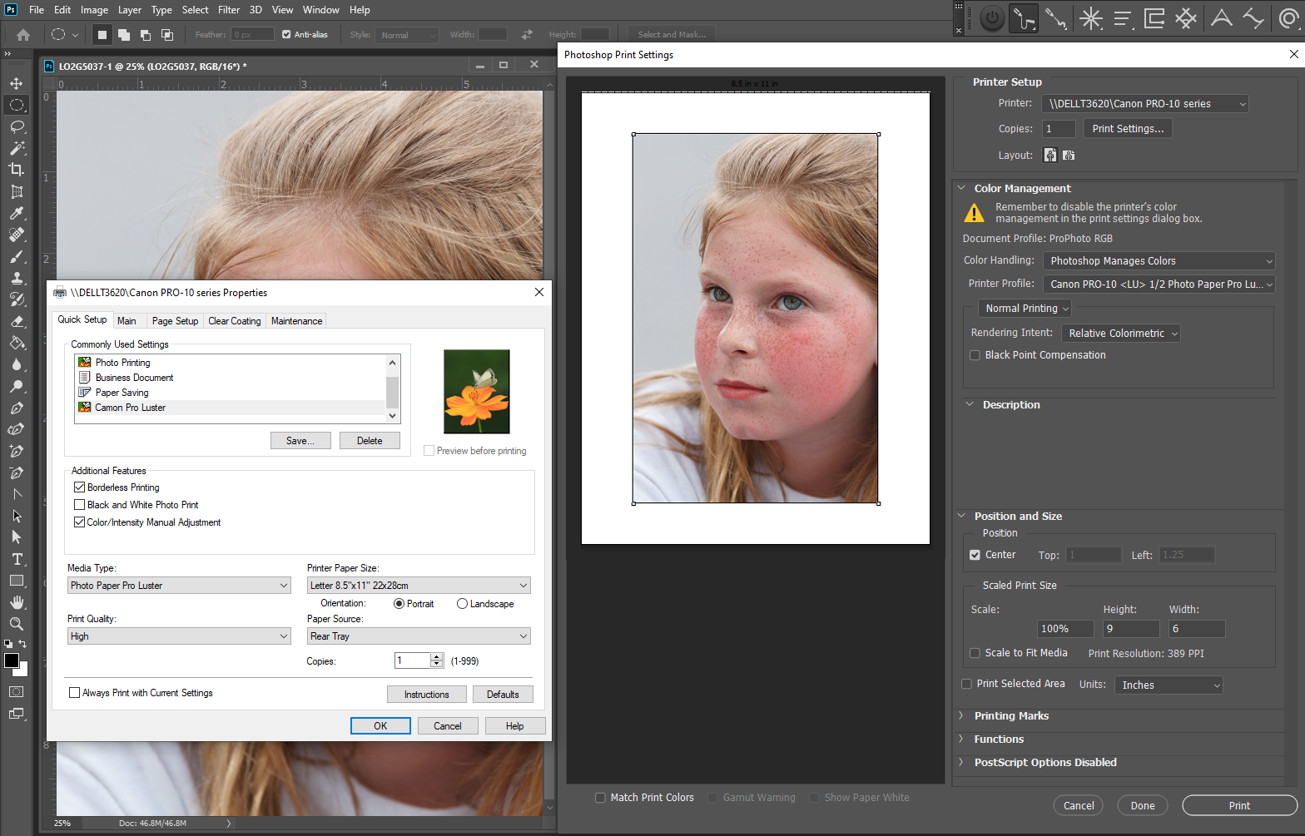
Task: Open the Color Handling dropdown
Action: 1159,261
